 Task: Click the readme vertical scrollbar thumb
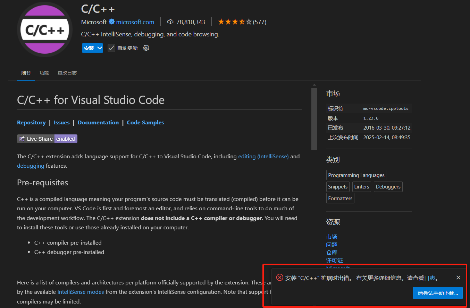click(314, 119)
